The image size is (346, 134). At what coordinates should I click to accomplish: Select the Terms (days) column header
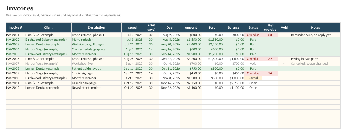151,27
